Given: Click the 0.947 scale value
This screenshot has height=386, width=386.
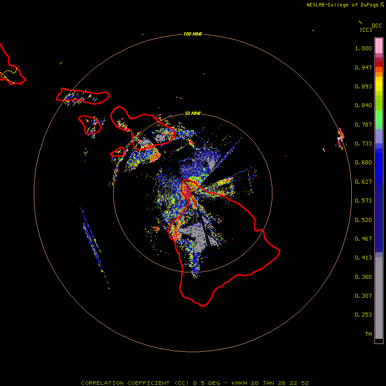Looking at the screenshot, I should coord(363,67).
